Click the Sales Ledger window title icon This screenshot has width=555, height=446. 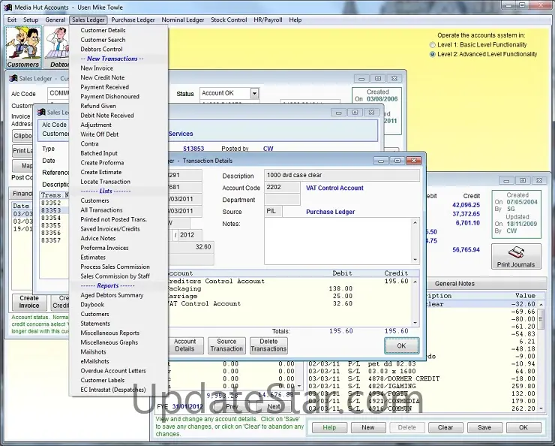14,77
